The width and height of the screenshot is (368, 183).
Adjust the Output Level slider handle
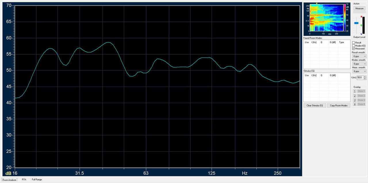pyautogui.click(x=356, y=23)
